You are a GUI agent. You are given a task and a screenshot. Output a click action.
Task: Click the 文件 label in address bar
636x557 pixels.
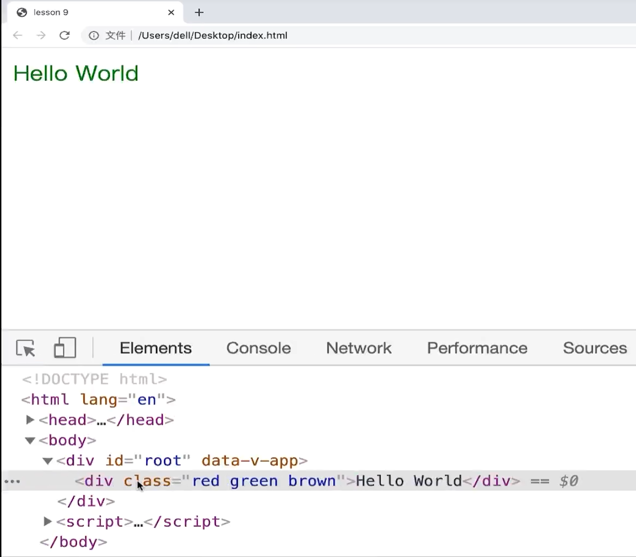[115, 35]
